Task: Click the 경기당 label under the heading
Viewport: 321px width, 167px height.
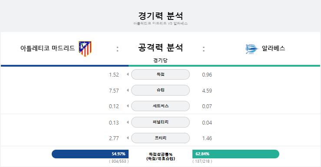Action: [160, 61]
